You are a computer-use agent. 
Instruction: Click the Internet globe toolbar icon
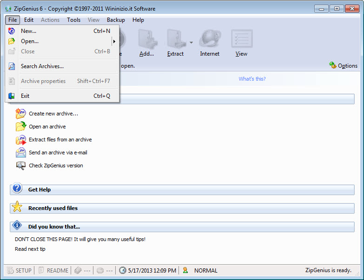click(210, 38)
